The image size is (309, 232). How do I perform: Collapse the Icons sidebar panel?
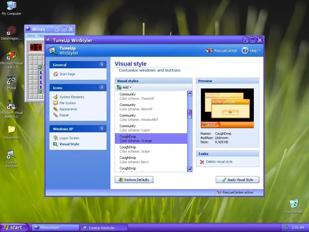point(102,87)
